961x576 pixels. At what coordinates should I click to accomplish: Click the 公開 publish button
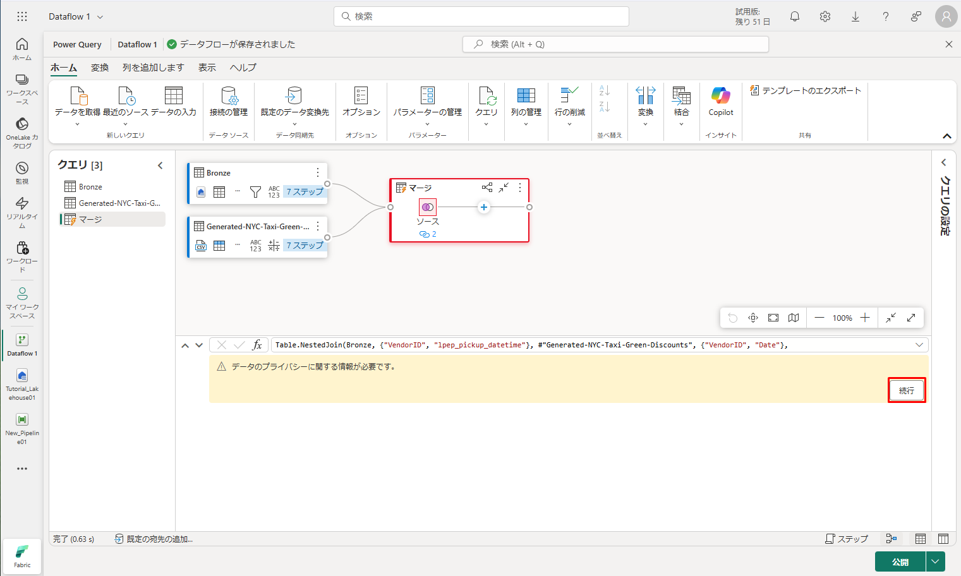tap(900, 561)
